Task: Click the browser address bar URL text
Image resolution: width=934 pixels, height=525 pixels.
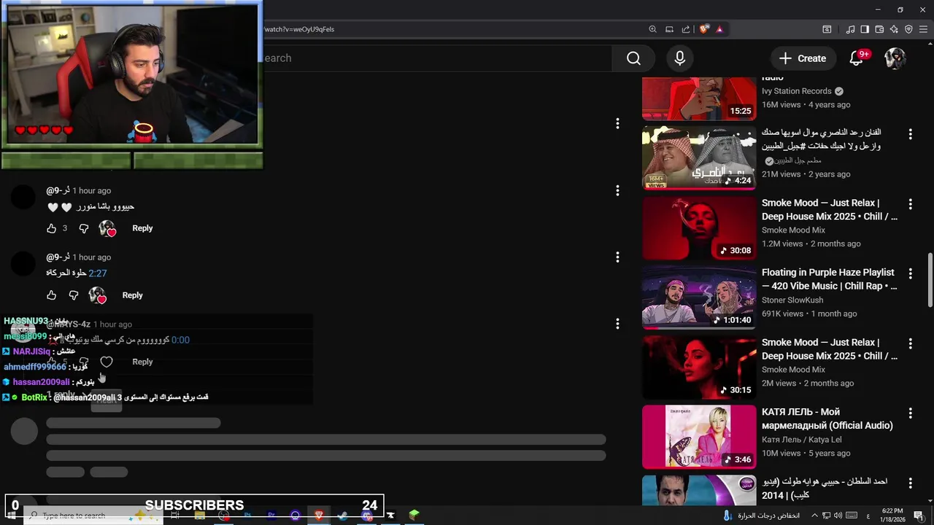Action: tap(299, 29)
